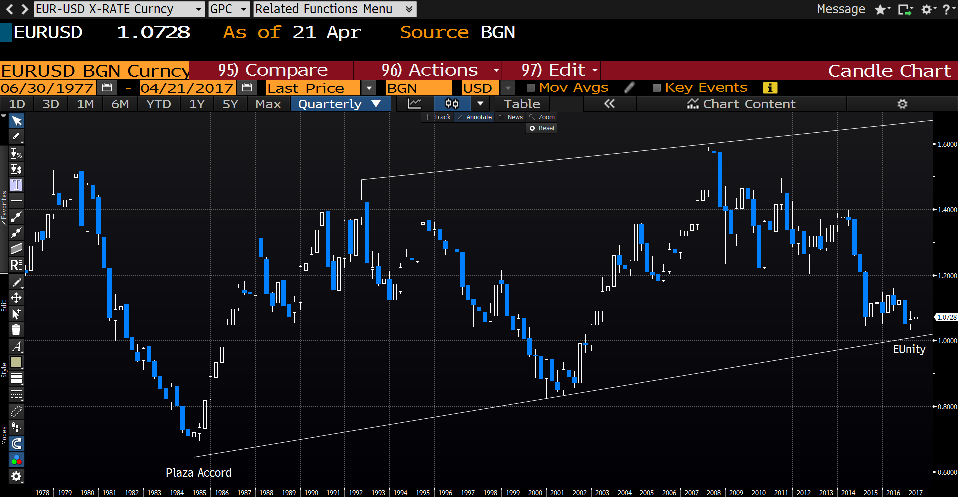This screenshot has height=497, width=958.
Task: Open the dashed line style option
Action: [16, 394]
